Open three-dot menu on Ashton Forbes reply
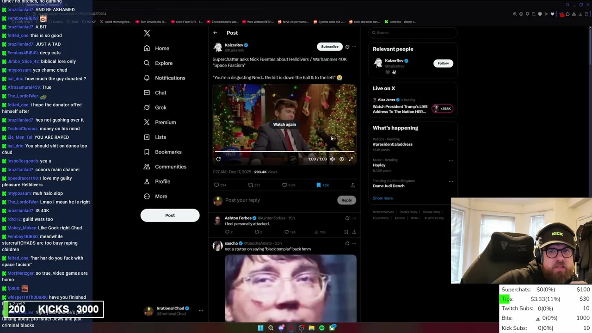This screenshot has height=333, width=592. (354, 218)
